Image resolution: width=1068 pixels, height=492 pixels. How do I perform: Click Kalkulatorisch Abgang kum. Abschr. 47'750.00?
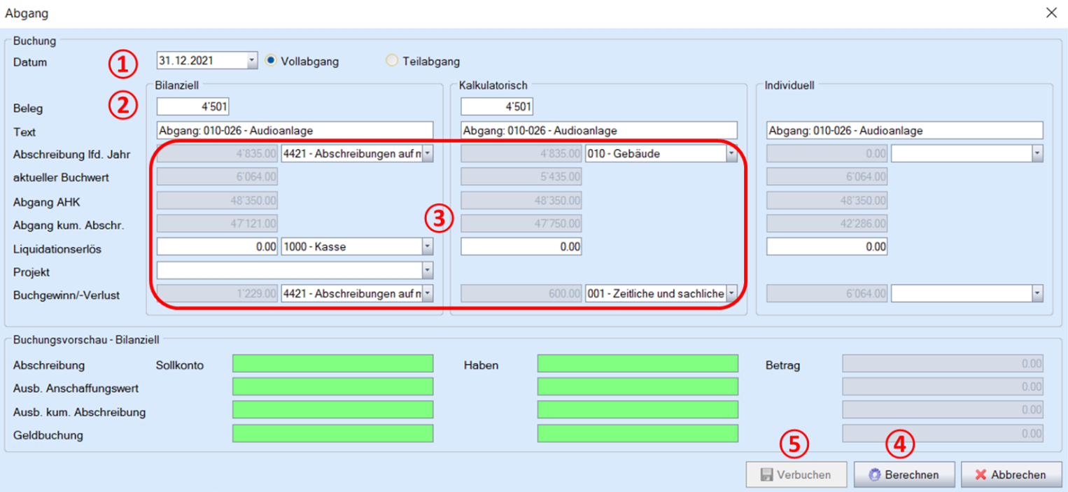click(521, 224)
